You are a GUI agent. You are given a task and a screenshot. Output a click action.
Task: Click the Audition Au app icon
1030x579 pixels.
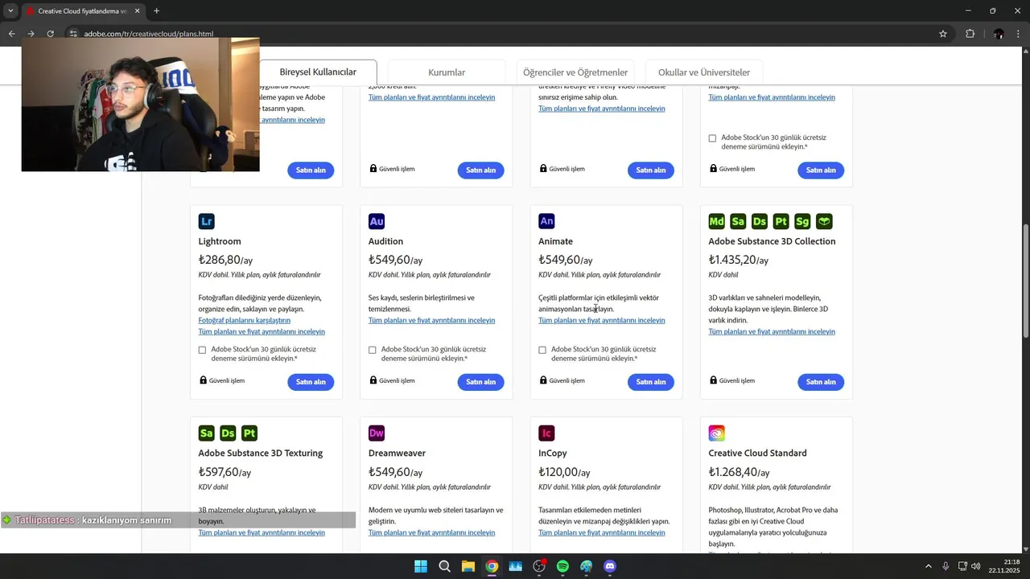coord(377,221)
